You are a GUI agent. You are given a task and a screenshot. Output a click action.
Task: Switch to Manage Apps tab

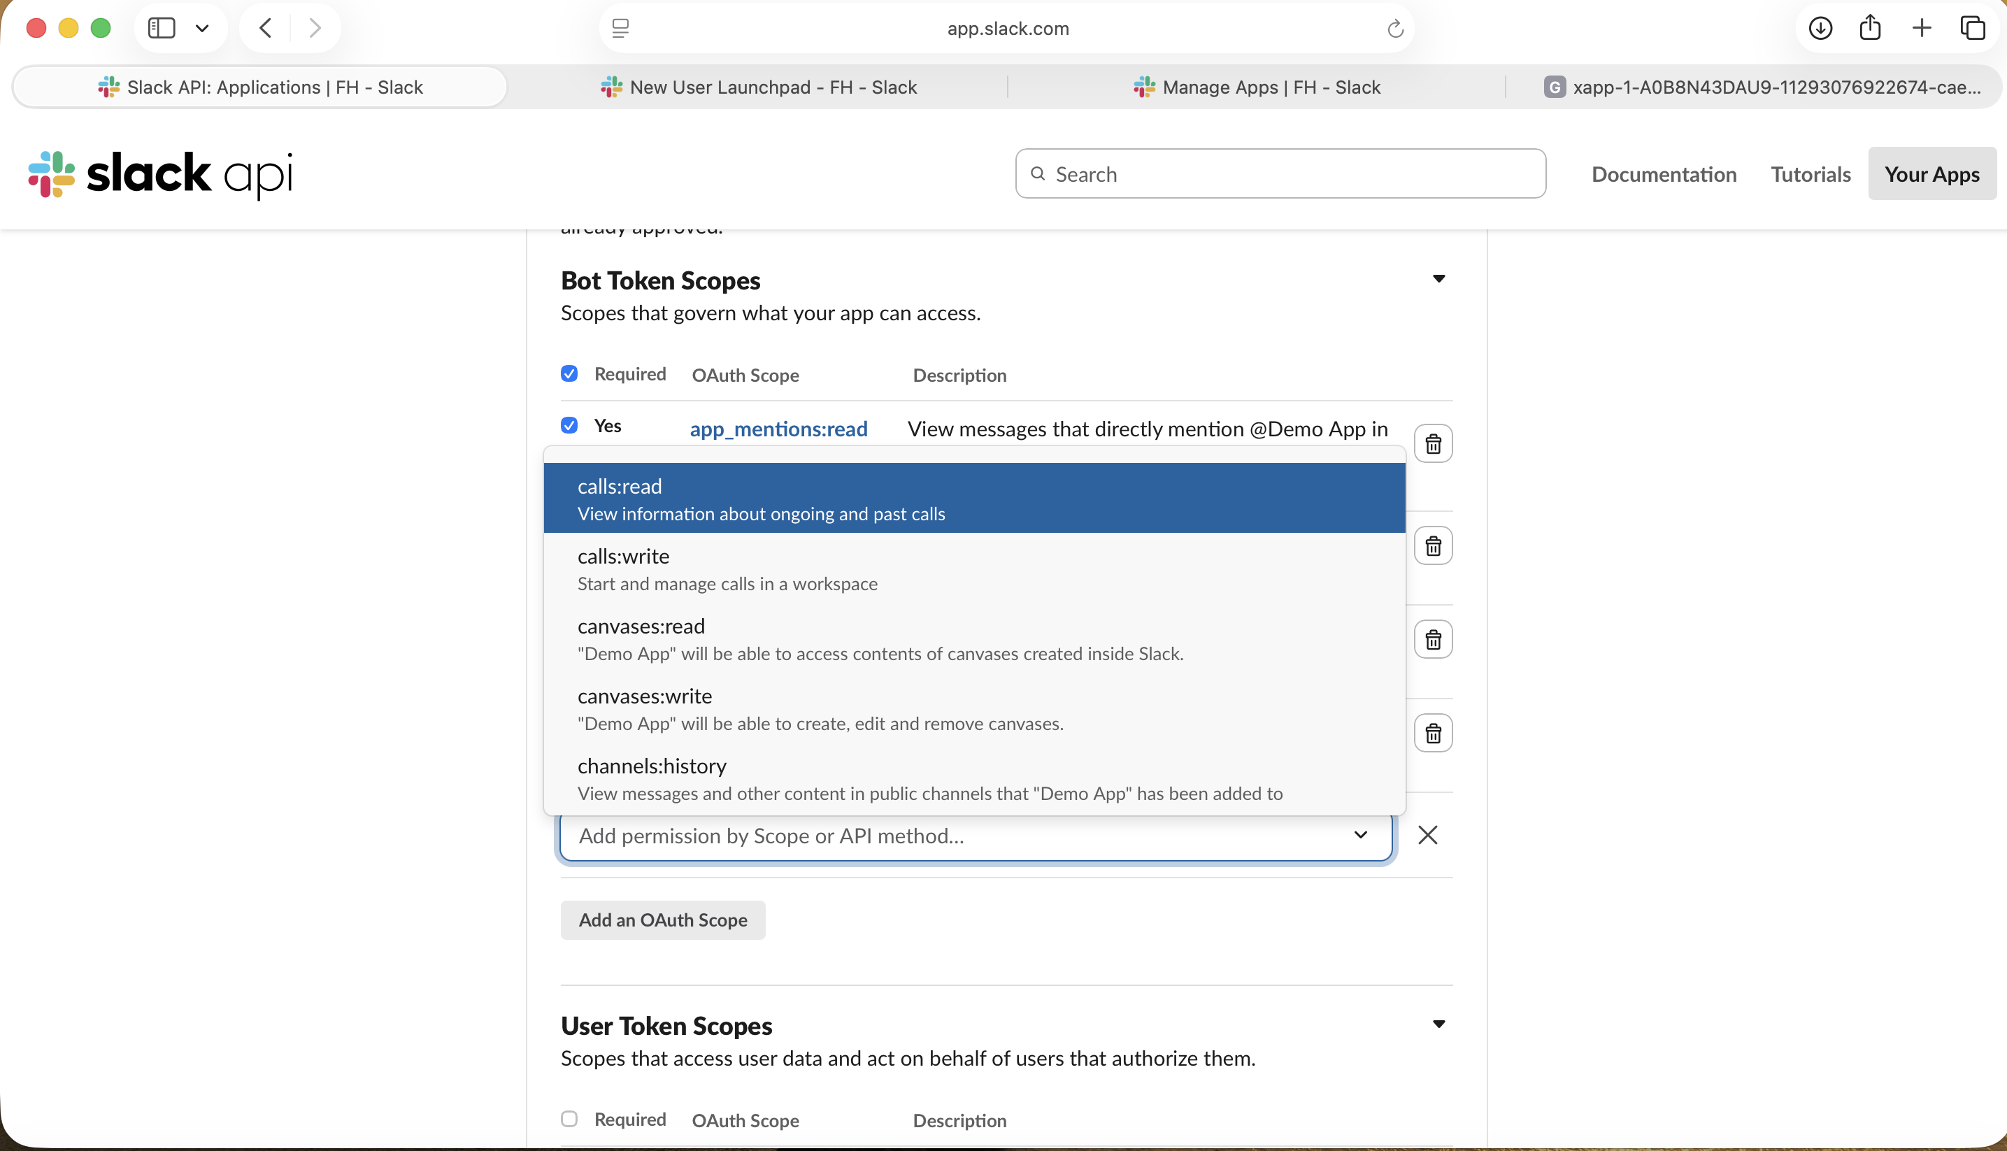tap(1257, 87)
